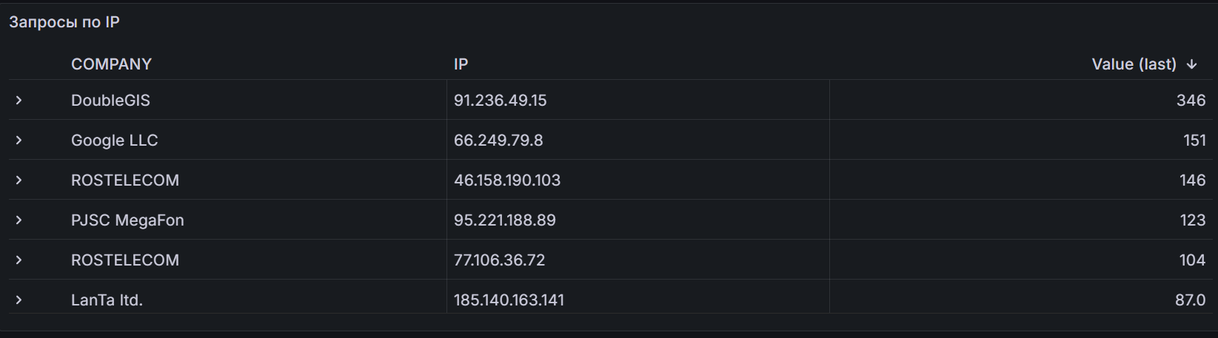Expand the LanTa ltd. row
The width and height of the screenshot is (1218, 338).
[19, 300]
